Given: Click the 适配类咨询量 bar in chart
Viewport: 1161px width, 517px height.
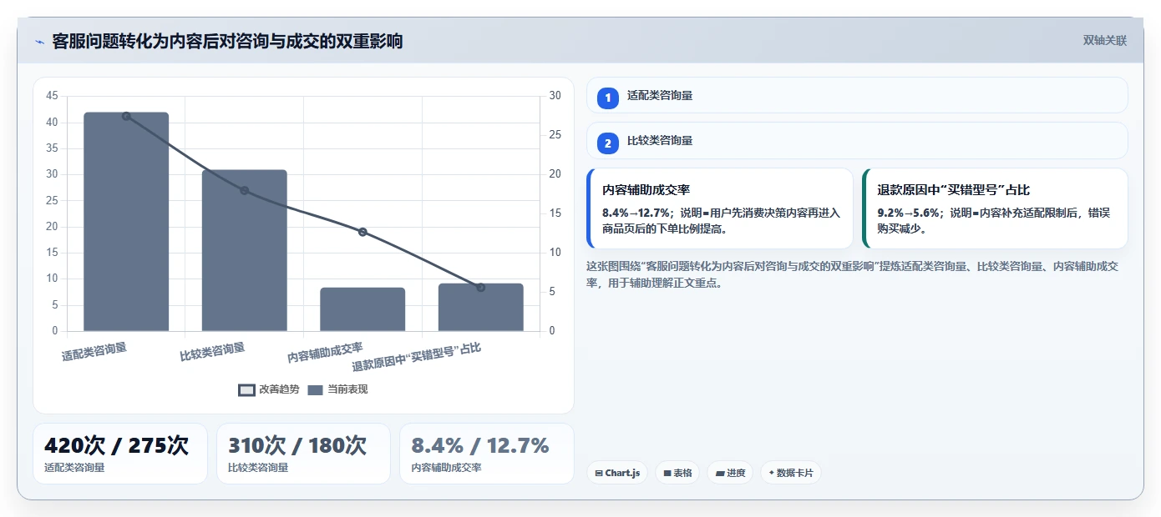Looking at the screenshot, I should (126, 222).
